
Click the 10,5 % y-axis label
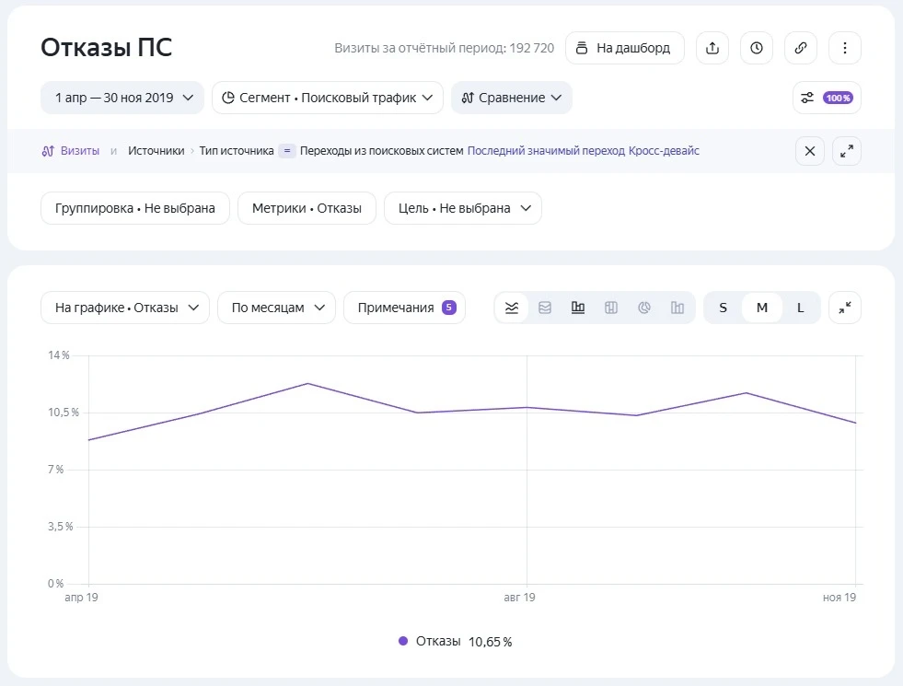coord(64,413)
